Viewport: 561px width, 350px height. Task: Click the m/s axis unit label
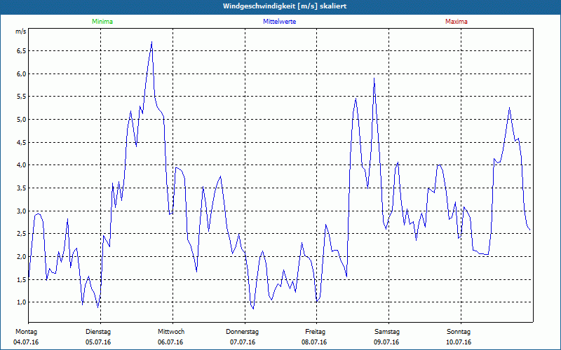coord(21,31)
